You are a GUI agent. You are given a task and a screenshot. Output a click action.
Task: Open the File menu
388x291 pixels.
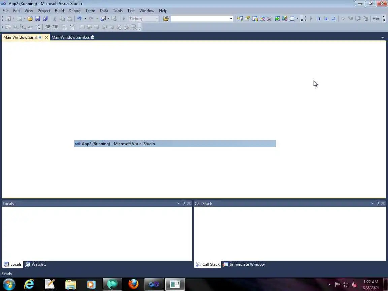(x=5, y=11)
